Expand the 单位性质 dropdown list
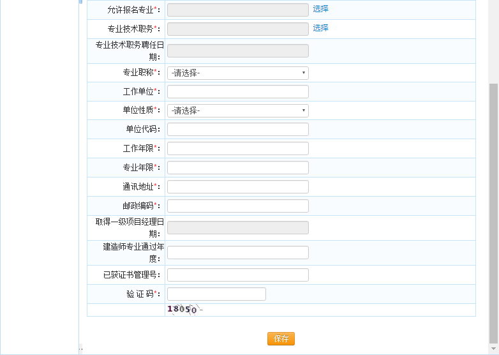 pyautogui.click(x=237, y=110)
